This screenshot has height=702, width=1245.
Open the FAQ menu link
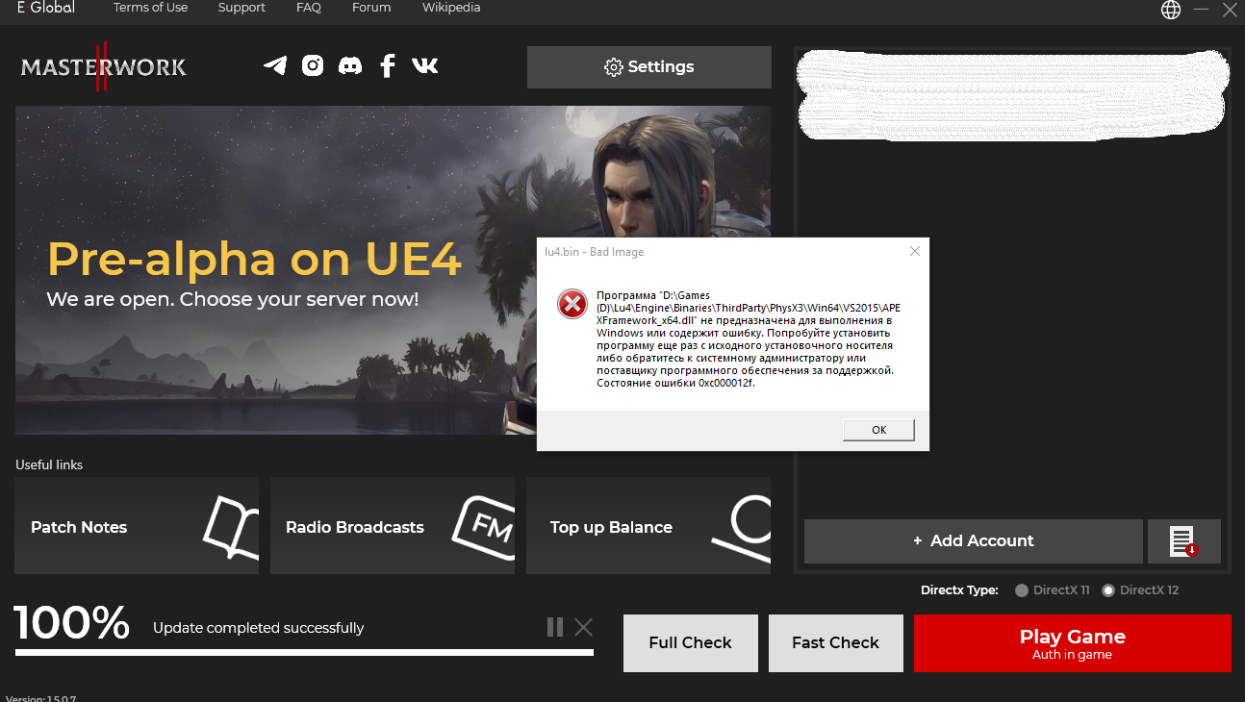pos(309,8)
